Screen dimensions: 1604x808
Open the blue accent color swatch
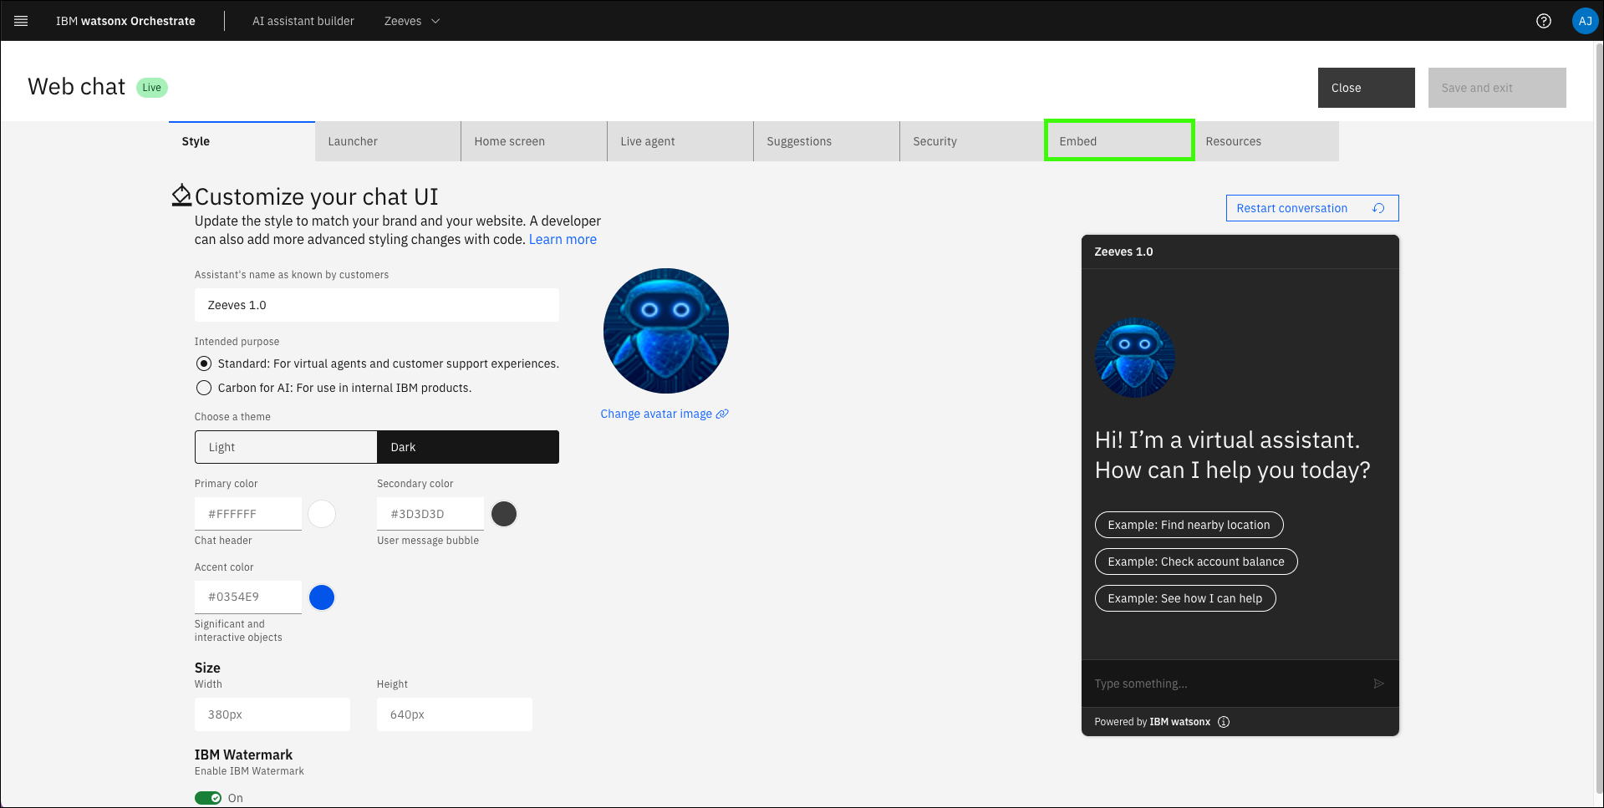[322, 597]
